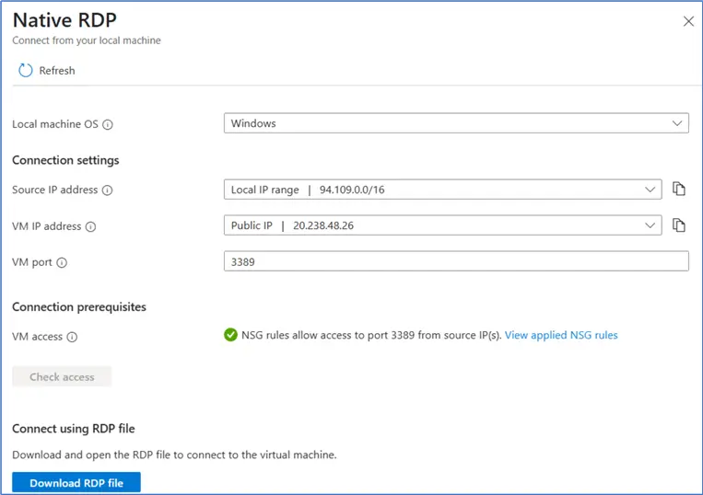
Task: Copy the VM IP address value
Action: [x=679, y=225]
